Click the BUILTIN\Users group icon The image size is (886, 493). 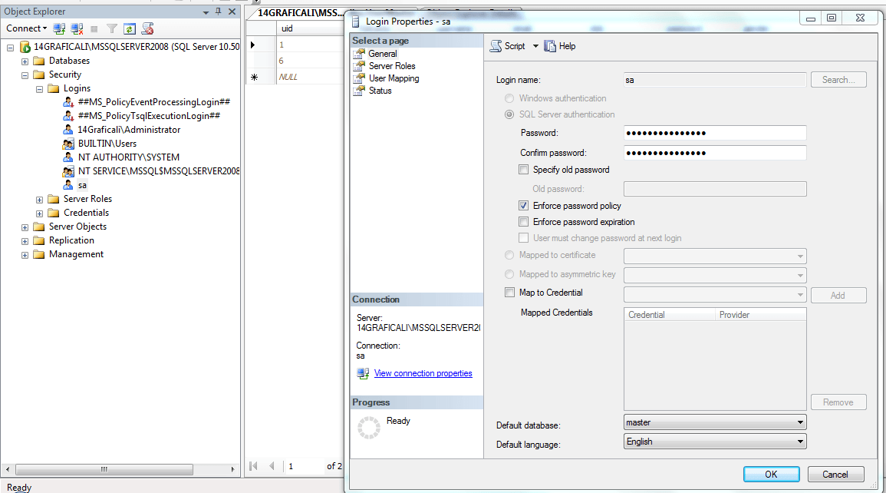68,144
